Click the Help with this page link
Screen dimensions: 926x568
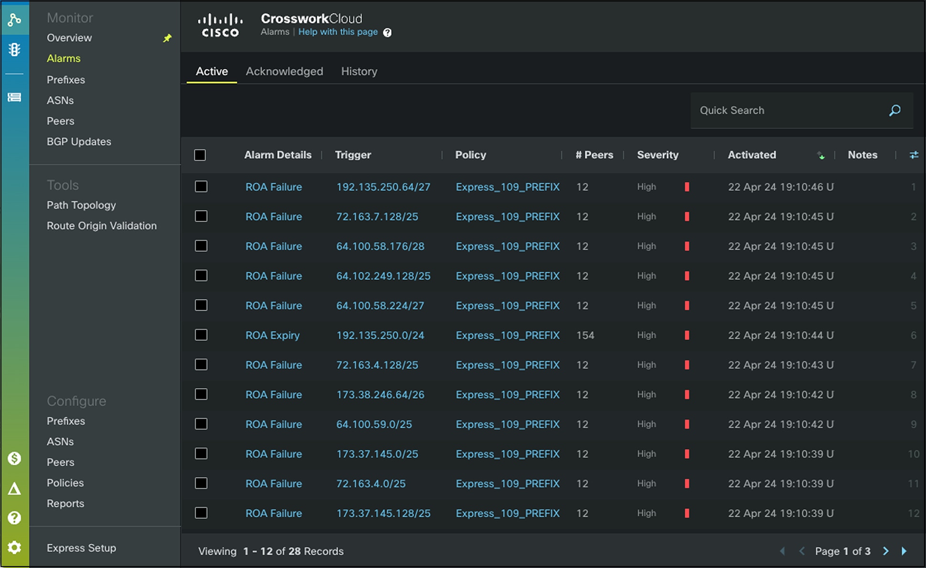[x=338, y=32]
